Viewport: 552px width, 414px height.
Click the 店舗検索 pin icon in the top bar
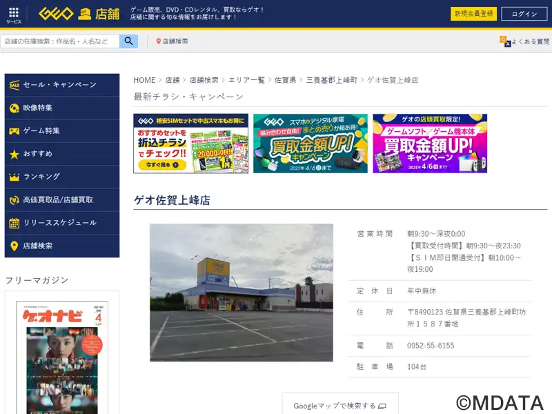159,41
